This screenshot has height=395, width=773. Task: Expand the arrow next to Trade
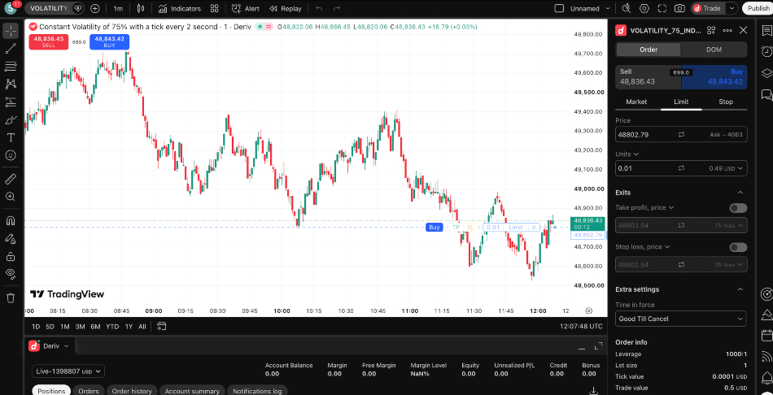(732, 8)
